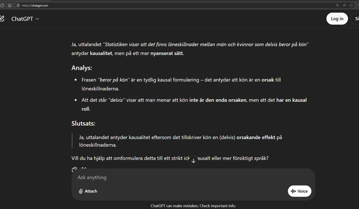Click the 'Slutsats:' heading
Image resolution: width=359 pixels, height=209 pixels.
pos(83,123)
